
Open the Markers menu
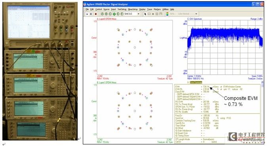pyautogui.click(x=157, y=9)
